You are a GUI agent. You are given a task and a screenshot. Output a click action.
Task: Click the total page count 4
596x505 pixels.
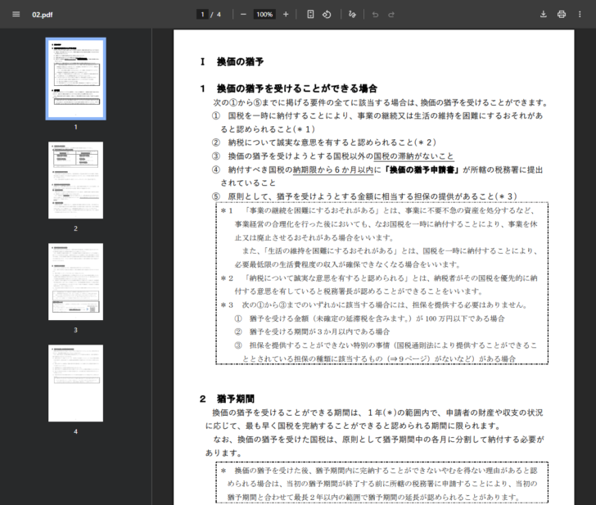tap(219, 15)
